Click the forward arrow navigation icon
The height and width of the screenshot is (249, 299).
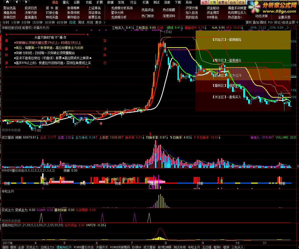pyautogui.click(x=26, y=2)
